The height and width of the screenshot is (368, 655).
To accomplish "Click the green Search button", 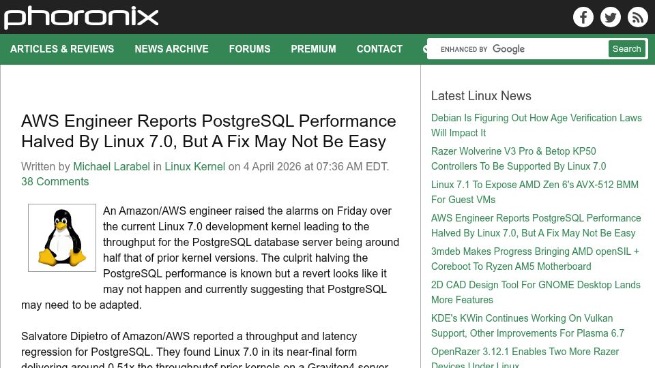I will pyautogui.click(x=626, y=49).
